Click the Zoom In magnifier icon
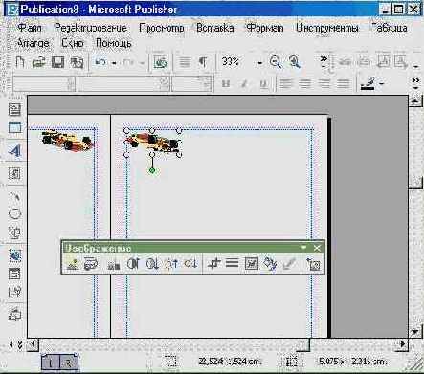 coord(294,62)
